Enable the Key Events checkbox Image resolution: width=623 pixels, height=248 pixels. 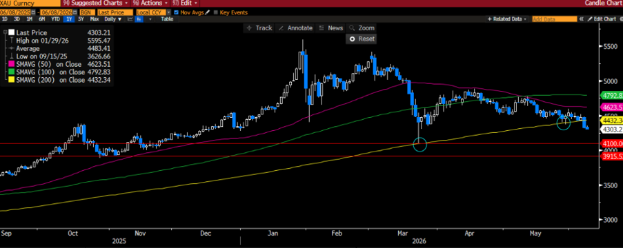[216, 12]
